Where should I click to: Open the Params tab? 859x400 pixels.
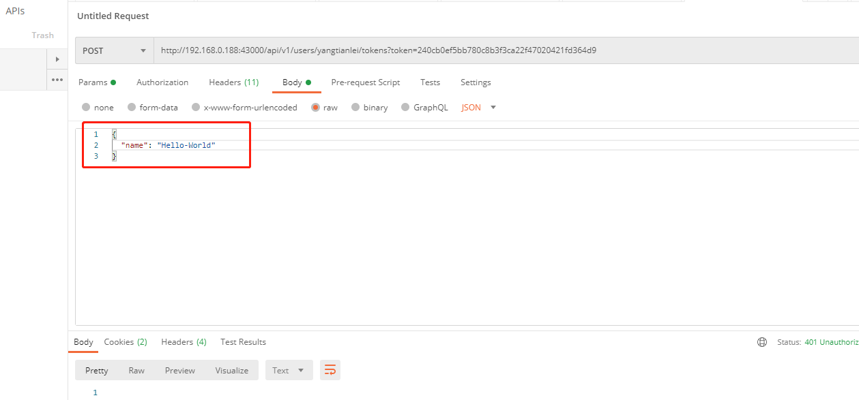point(97,82)
